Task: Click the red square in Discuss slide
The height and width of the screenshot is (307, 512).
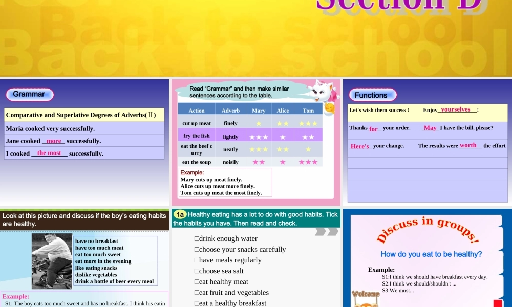Action: tap(497, 303)
